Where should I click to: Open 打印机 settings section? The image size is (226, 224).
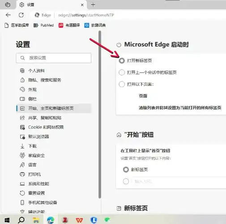click(54, 174)
